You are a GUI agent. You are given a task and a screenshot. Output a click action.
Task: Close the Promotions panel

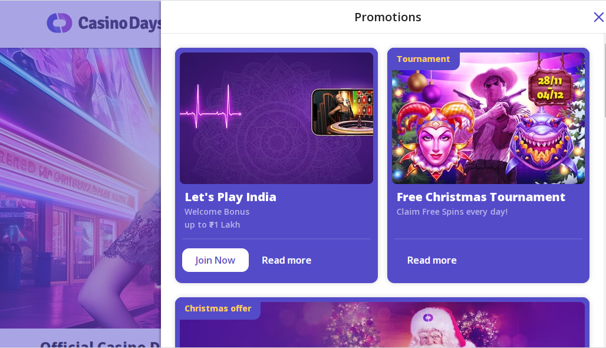coord(599,17)
